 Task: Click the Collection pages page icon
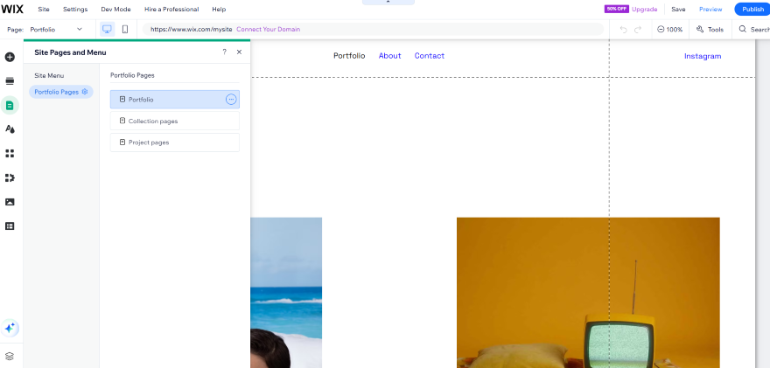pos(122,121)
